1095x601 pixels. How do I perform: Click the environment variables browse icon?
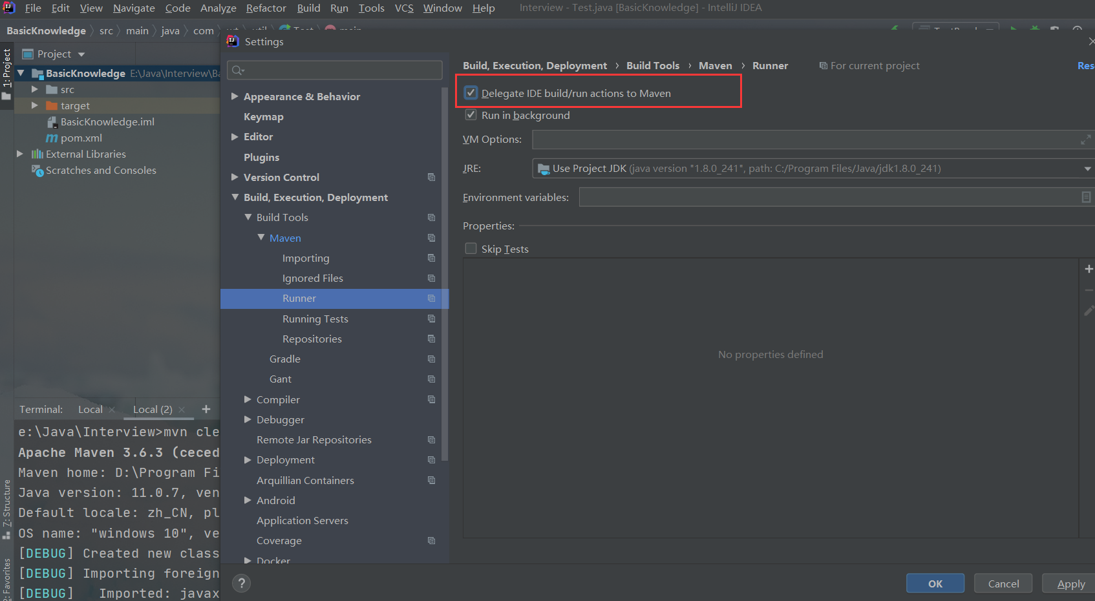(x=1086, y=197)
